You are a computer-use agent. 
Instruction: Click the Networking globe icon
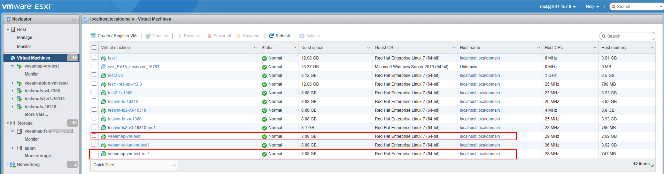13,165
